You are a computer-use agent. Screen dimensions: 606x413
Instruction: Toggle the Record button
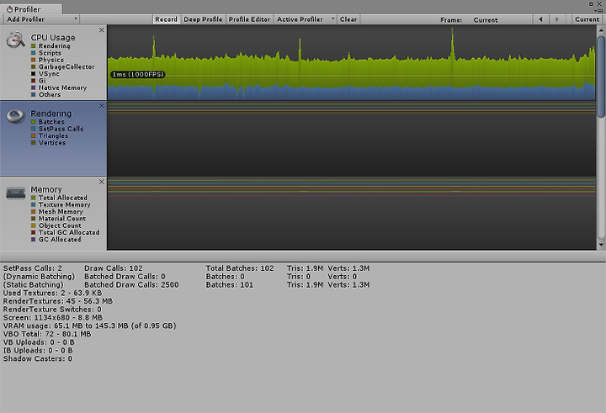[166, 19]
